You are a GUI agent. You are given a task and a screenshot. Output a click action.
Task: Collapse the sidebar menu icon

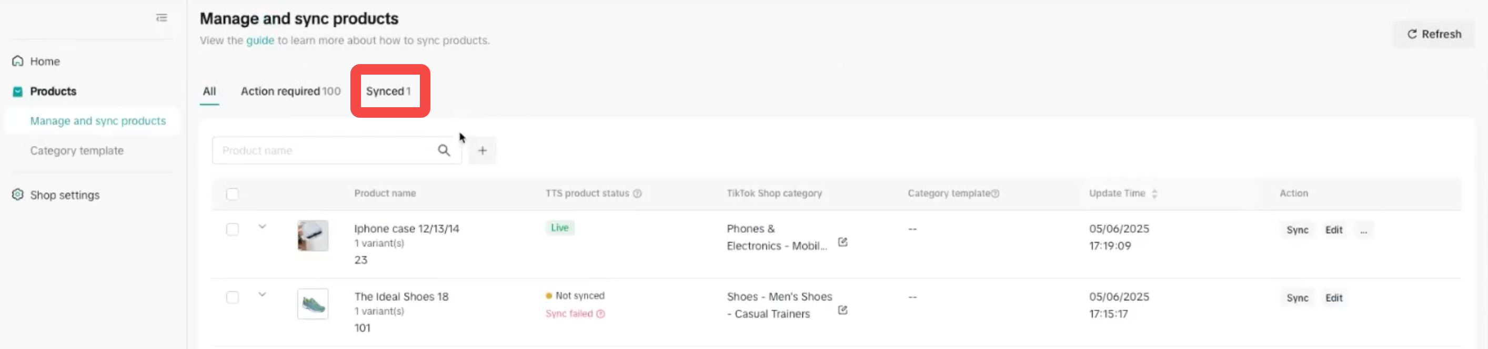162,18
